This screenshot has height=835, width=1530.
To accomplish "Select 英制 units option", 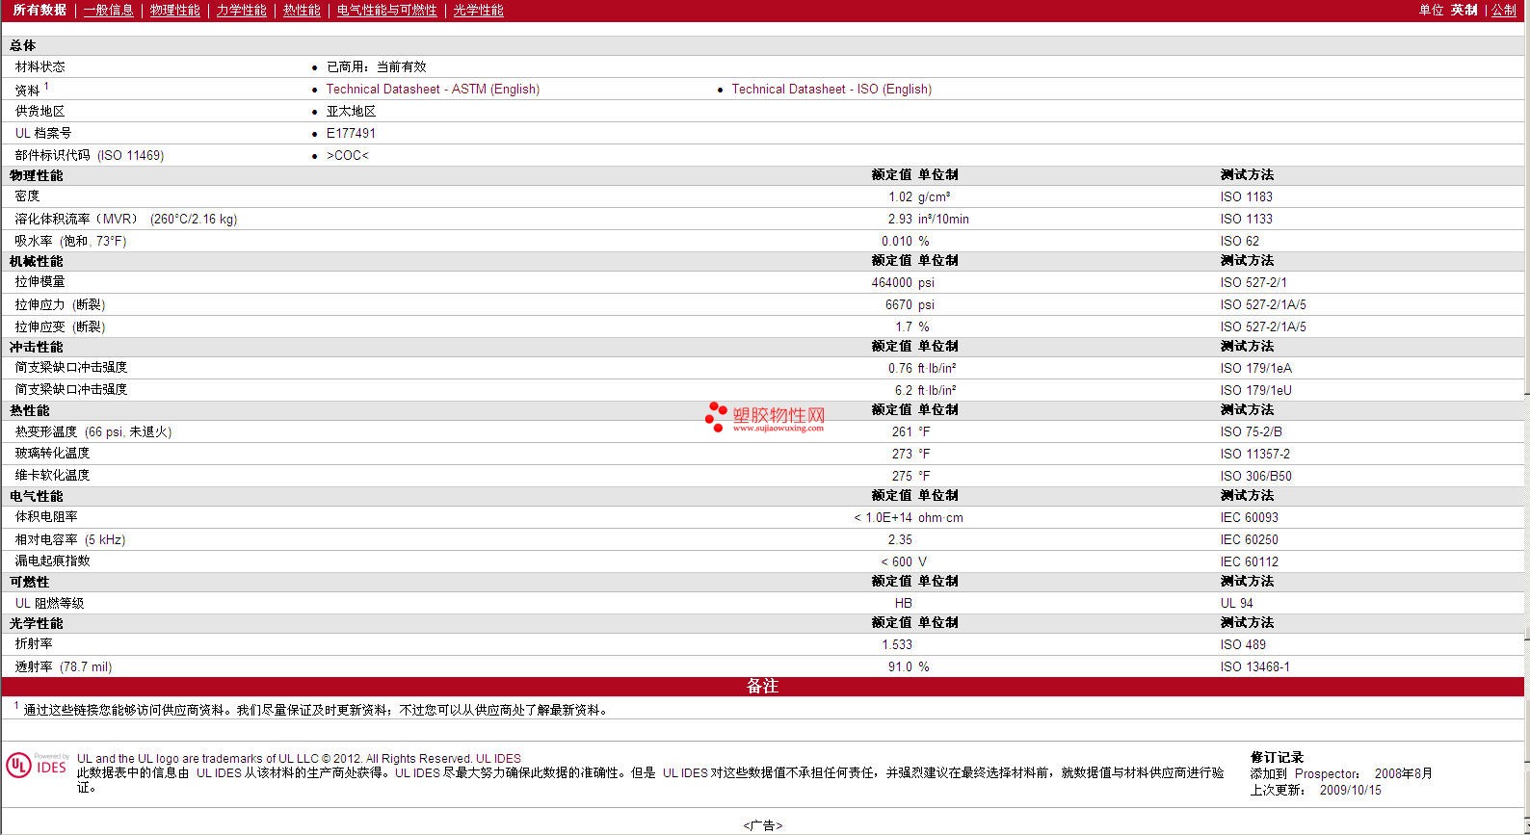I will point(1464,10).
